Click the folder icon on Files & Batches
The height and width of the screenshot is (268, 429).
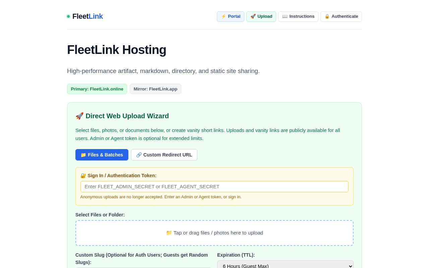click(x=83, y=155)
